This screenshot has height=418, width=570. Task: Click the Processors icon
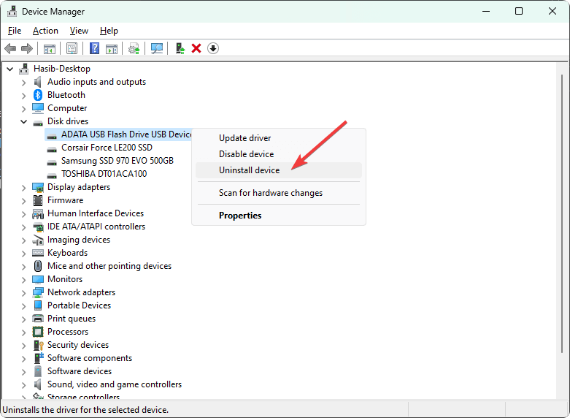tap(38, 332)
